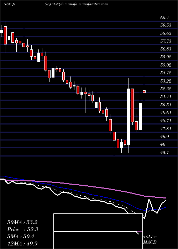The width and height of the screenshot is (178, 249).
Task: Click the 48.71 price axis label
Action: [166, 121]
